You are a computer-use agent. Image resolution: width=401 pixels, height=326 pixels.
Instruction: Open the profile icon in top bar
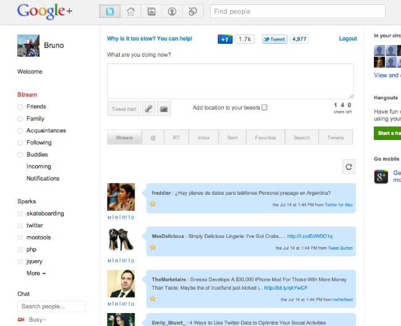click(172, 12)
